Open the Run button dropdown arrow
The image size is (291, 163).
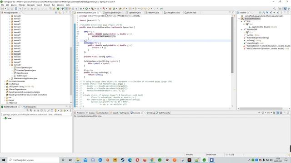[89, 9]
